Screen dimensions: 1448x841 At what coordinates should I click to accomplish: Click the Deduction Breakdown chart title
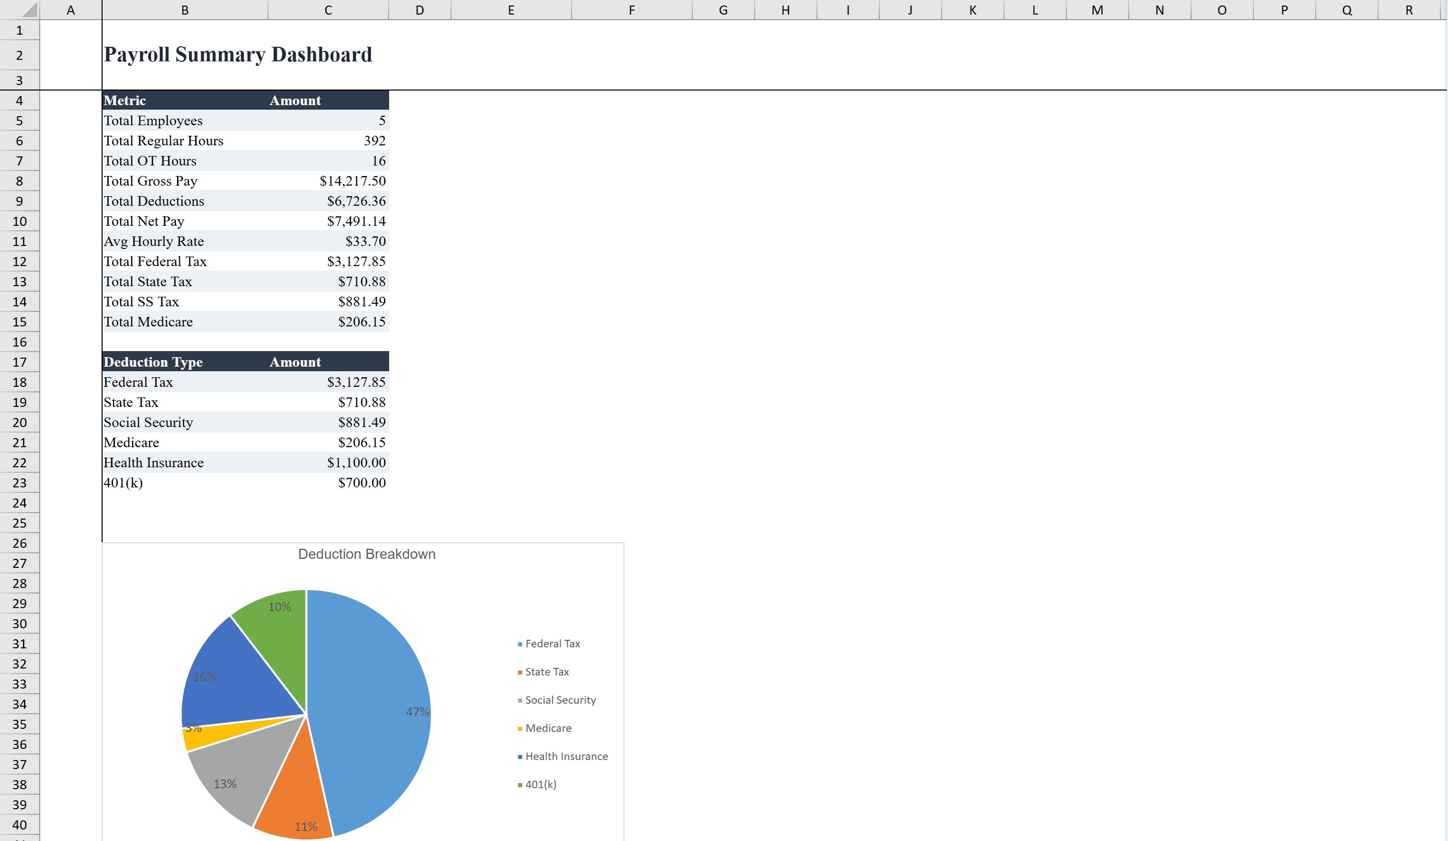(x=367, y=554)
